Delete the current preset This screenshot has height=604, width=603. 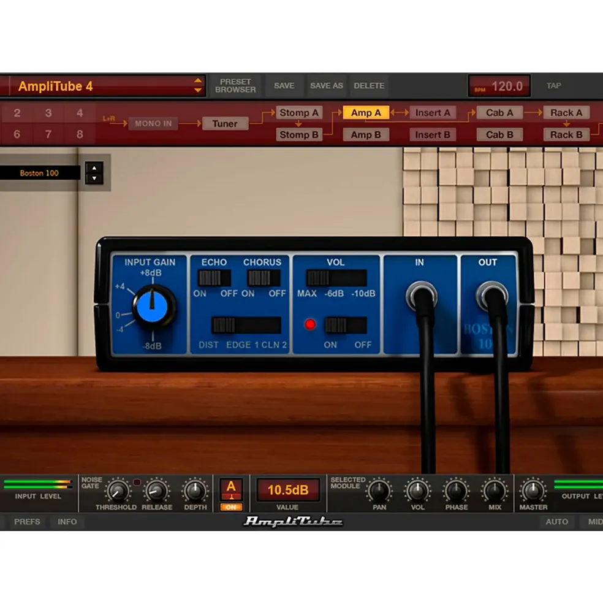coord(369,85)
